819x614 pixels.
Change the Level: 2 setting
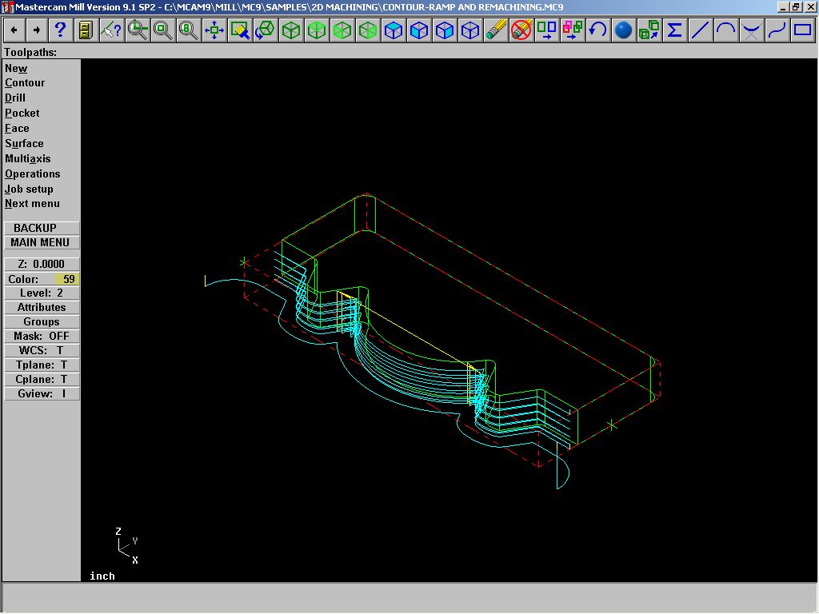pyautogui.click(x=42, y=293)
